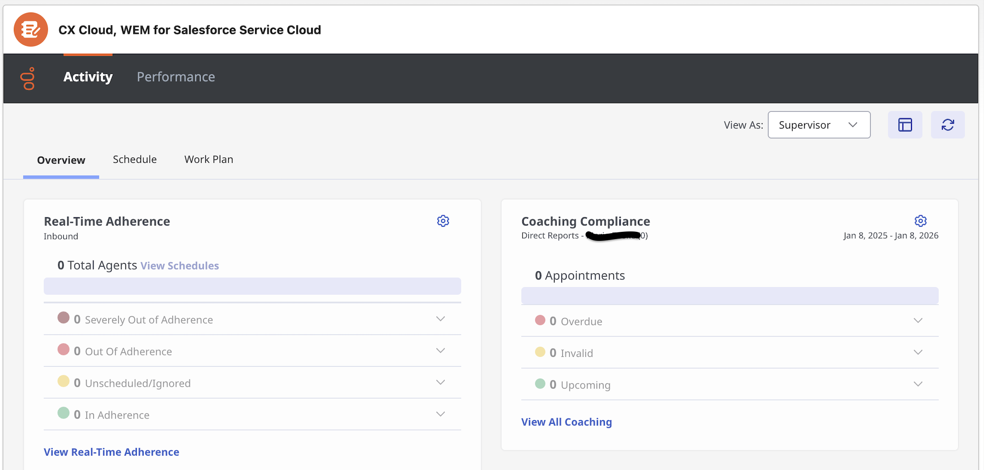Click the Genesys logo in navigation bar
984x470 pixels.
click(28, 78)
